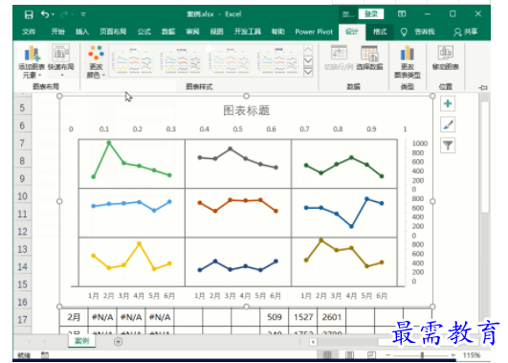Click cell with value 509
Viewport: 508px width, 363px height.
(x=274, y=317)
